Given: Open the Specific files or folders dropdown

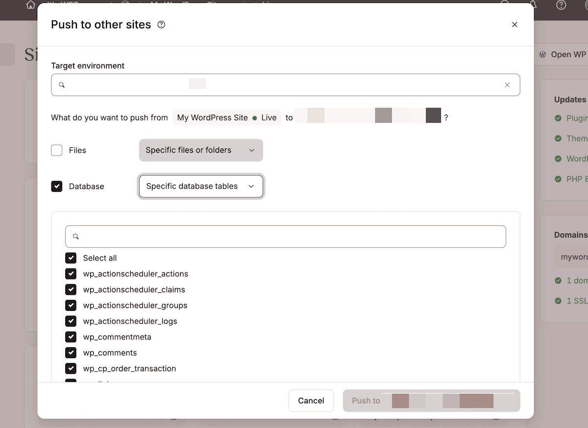Looking at the screenshot, I should pos(200,150).
